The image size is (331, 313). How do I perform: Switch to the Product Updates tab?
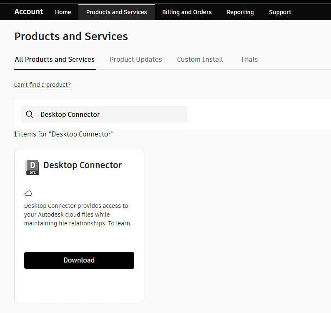coord(135,59)
